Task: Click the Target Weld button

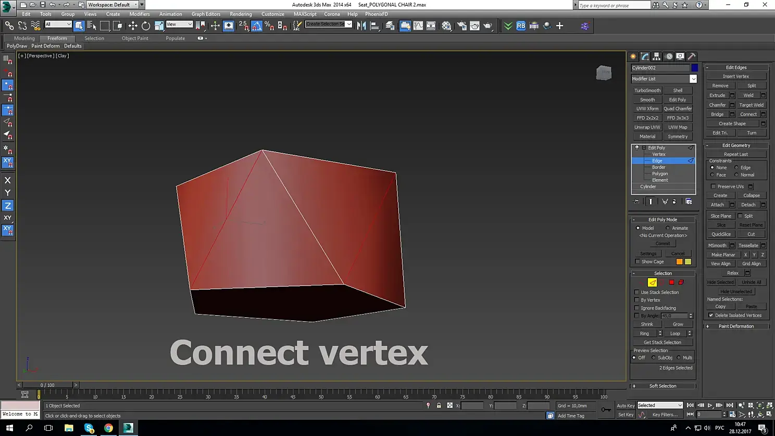Action: click(752, 105)
